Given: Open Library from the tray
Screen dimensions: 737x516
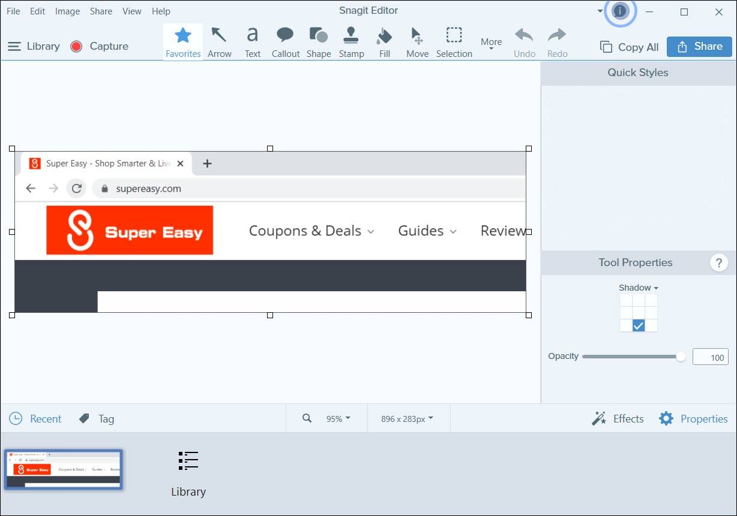Looking at the screenshot, I should [x=188, y=474].
